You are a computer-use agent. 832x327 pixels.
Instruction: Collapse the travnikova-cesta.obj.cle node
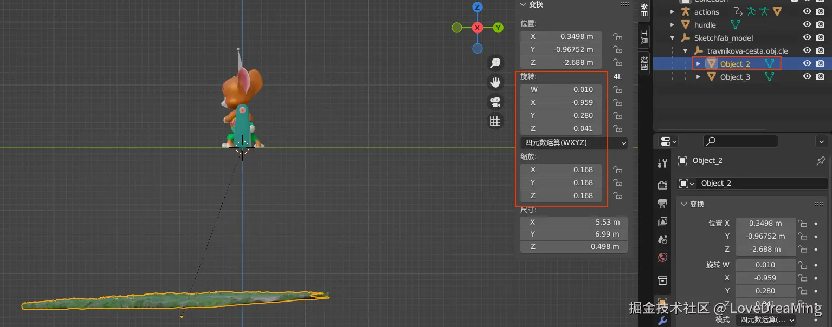coord(686,51)
